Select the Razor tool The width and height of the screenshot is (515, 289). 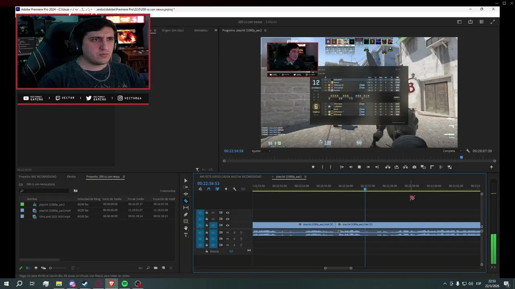185,201
